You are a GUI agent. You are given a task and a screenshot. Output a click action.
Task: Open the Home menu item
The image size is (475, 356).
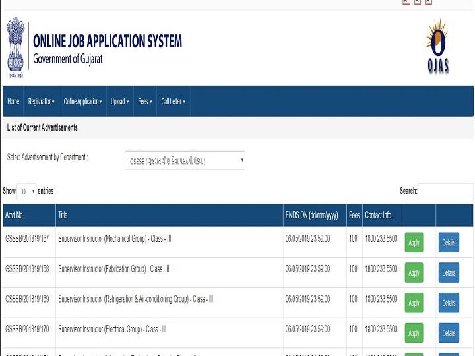pos(13,102)
